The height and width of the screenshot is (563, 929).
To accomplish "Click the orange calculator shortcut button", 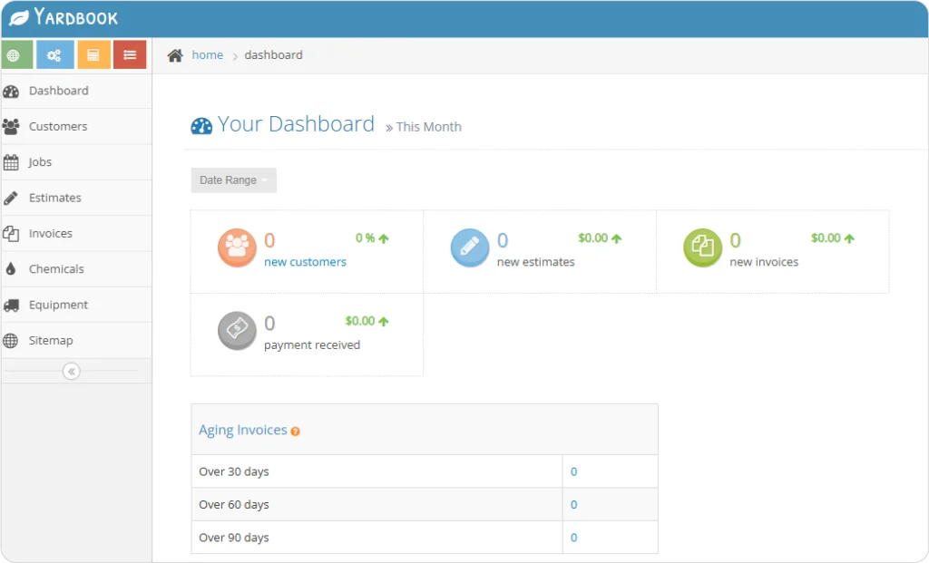I will coord(93,55).
